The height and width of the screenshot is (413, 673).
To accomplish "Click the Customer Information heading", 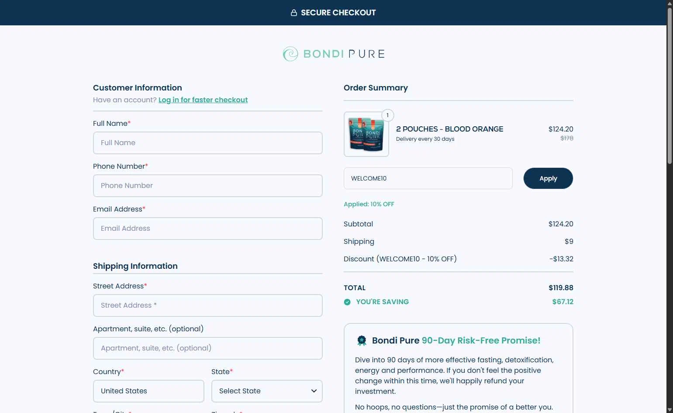I will click(138, 88).
